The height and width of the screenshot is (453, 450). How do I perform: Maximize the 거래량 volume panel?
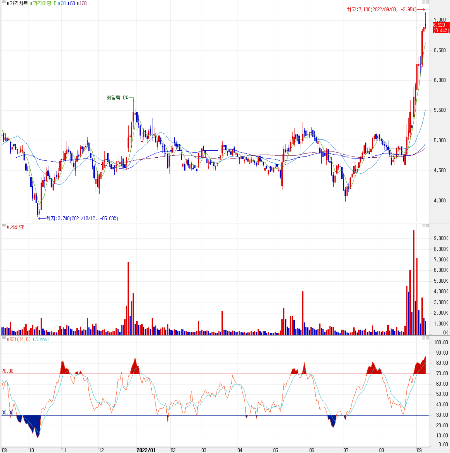coord(423,226)
